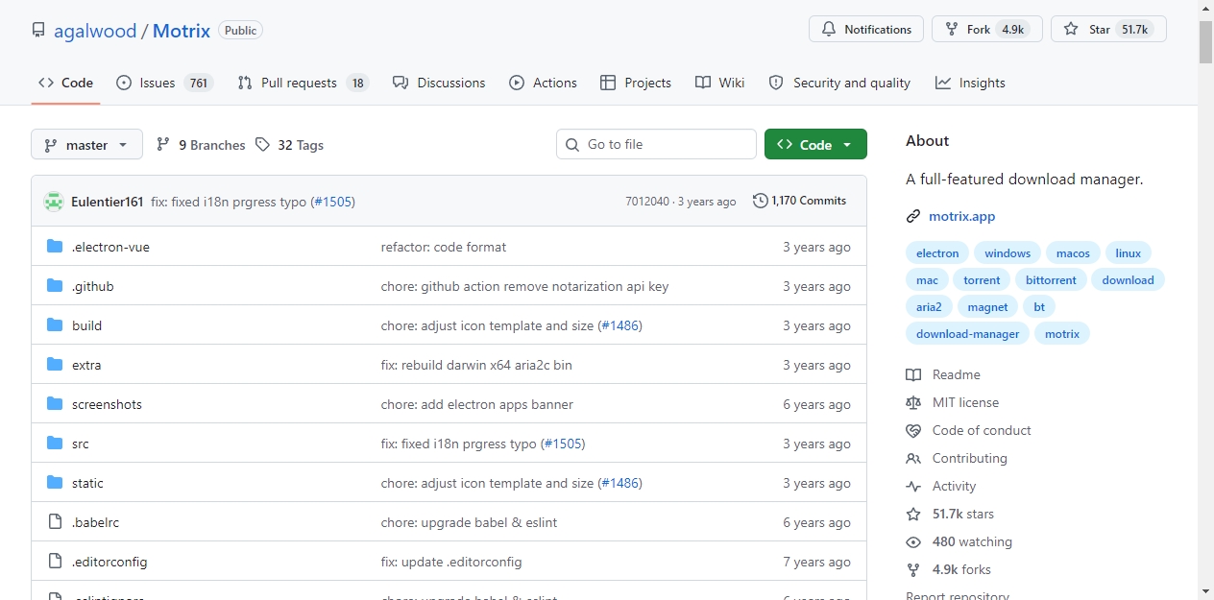The height and width of the screenshot is (600, 1214).
Task: Click the Activity pulse icon
Action: pos(913,486)
